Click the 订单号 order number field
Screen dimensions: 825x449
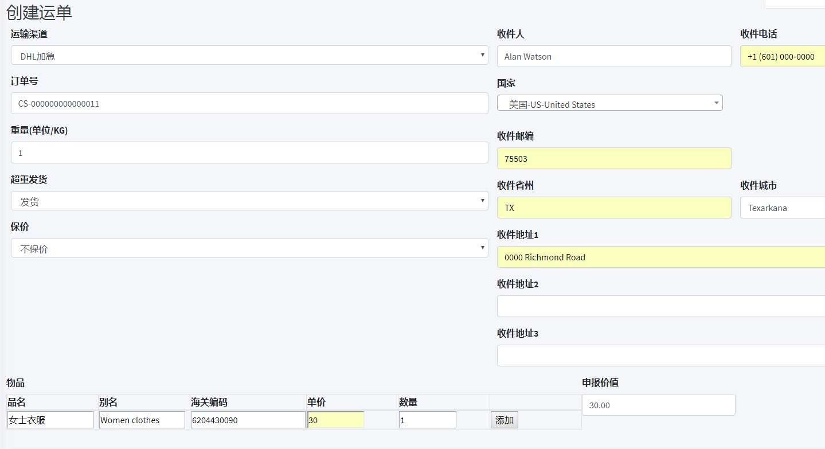click(x=249, y=104)
